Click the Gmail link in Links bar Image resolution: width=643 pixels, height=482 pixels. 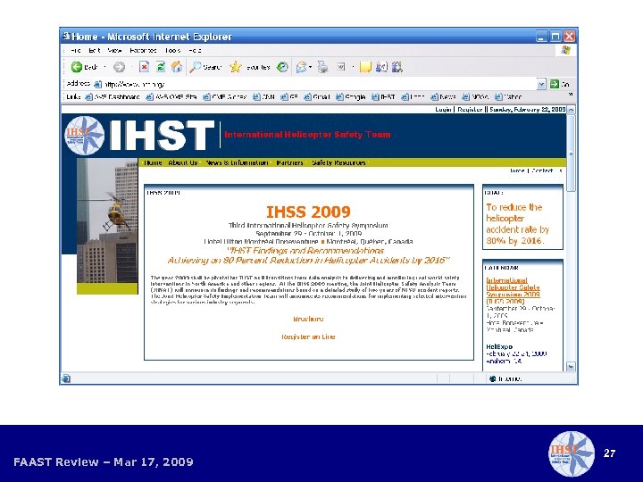(317, 96)
